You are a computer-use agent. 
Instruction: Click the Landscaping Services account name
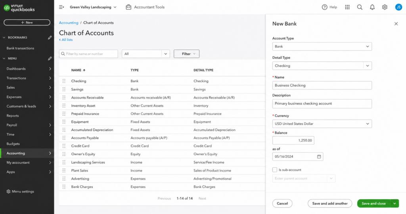click(x=88, y=162)
